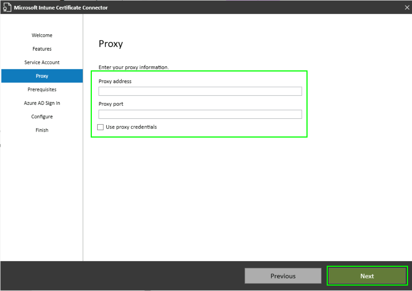Viewport: 412px width, 291px height.
Task: Select the Finish step in the sidebar
Action: (42, 130)
